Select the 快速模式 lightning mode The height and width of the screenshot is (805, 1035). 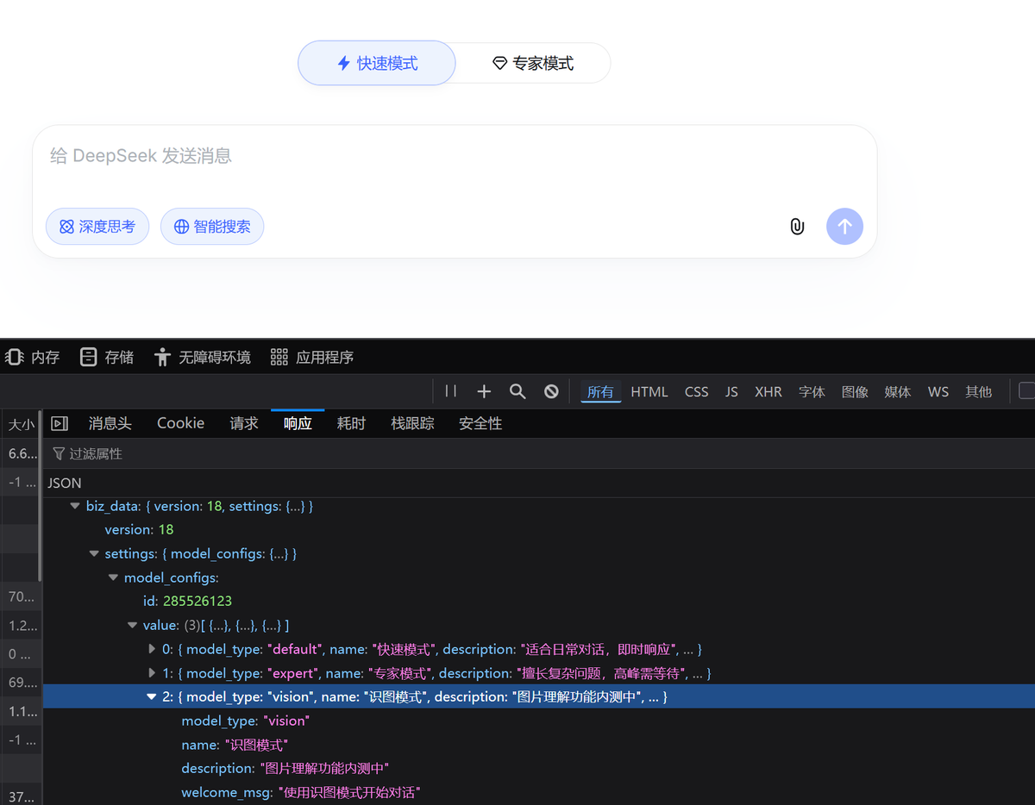(x=377, y=63)
